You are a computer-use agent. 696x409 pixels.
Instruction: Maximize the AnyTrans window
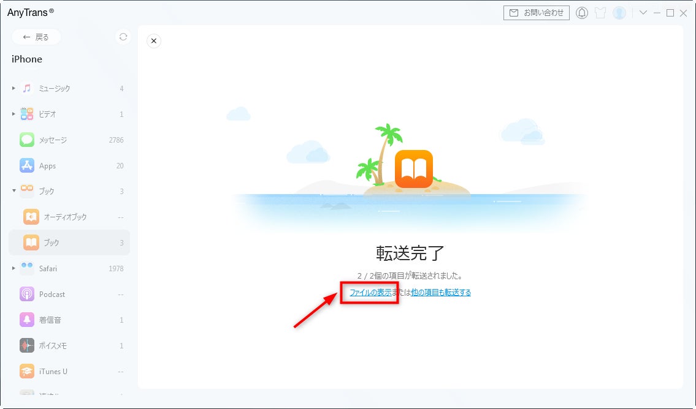[670, 13]
